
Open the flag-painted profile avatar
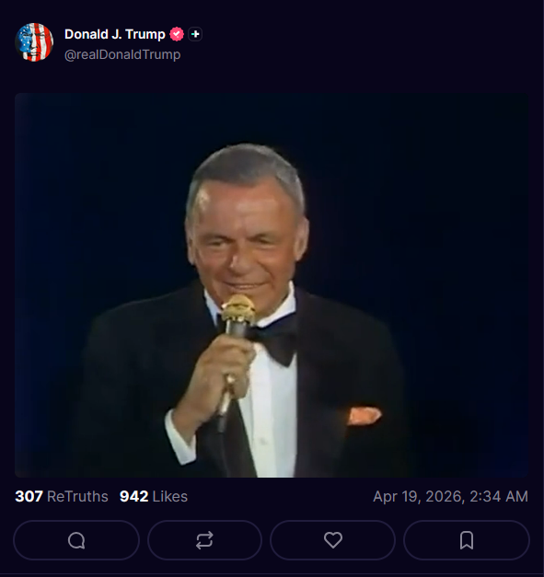(x=34, y=42)
